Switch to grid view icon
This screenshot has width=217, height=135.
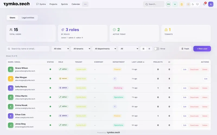[149, 49]
